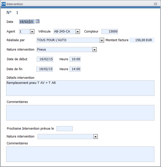Click the AB-245-CA vehicle combo text
Screen dimensions: 161x167
62,32
